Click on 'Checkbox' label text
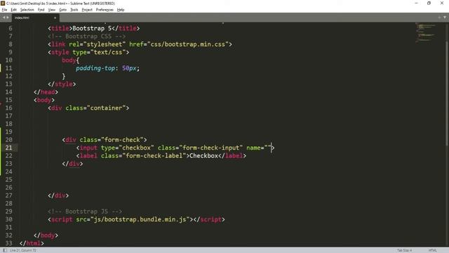449x253 pixels. pyautogui.click(x=204, y=156)
